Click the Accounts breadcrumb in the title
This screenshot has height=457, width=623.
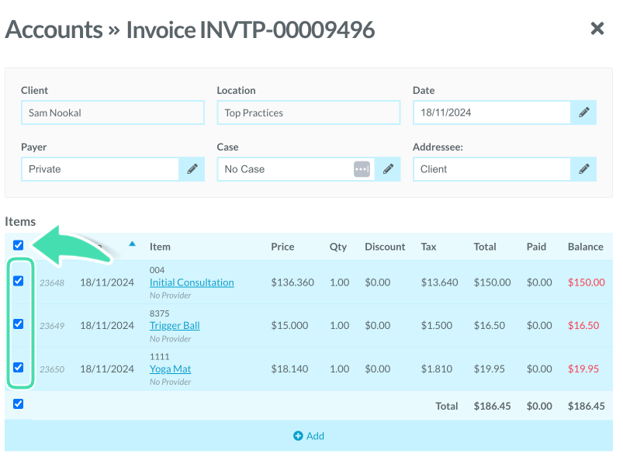pyautogui.click(x=54, y=29)
